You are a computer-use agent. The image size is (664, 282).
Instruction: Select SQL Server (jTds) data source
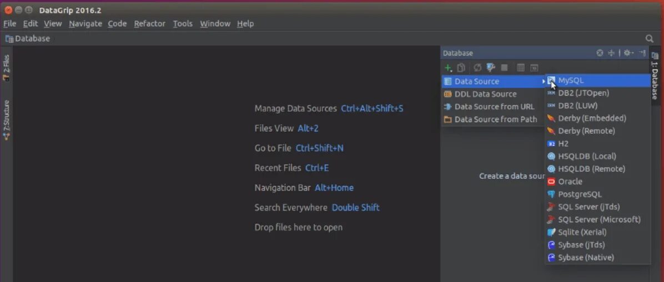(x=597, y=207)
